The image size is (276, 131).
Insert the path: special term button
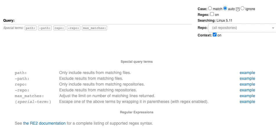tap(31, 28)
